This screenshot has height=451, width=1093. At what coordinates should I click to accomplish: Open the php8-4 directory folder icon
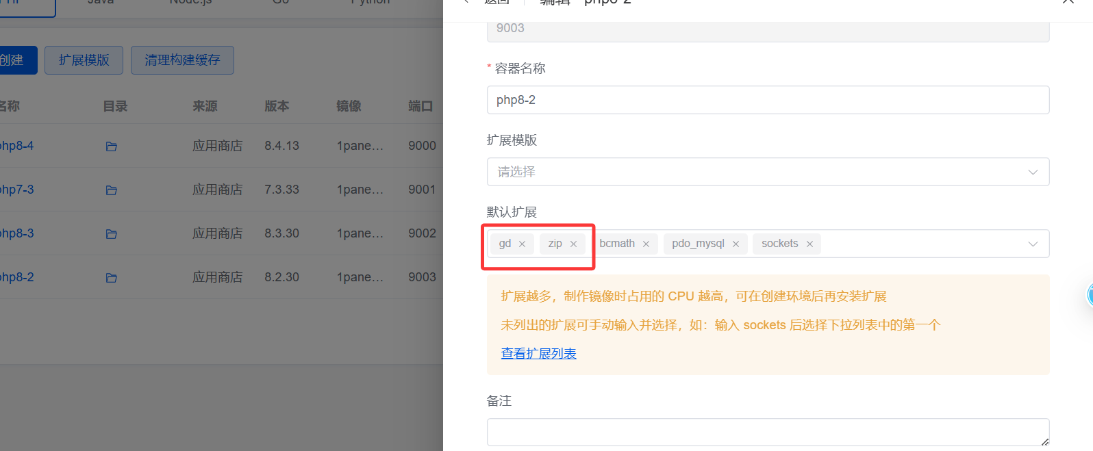[112, 146]
